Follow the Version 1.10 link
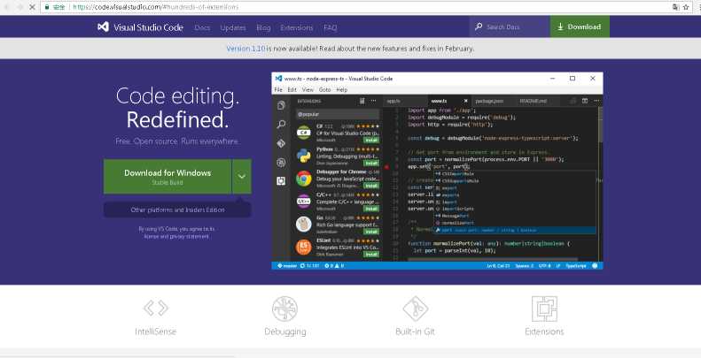This screenshot has width=701, height=358. [245, 48]
